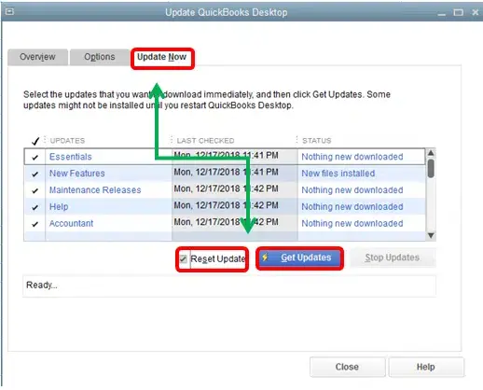Click the updates list scrollbar thumb
The image size is (483, 390).
(431, 168)
